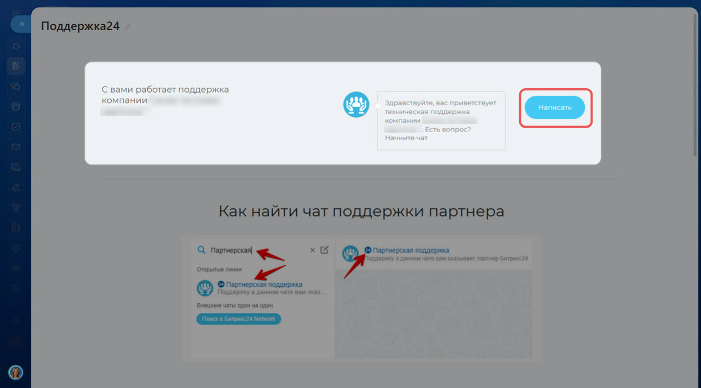The image size is (701, 388).
Task: Open the partner support chat illustration image
Action: tap(361, 298)
